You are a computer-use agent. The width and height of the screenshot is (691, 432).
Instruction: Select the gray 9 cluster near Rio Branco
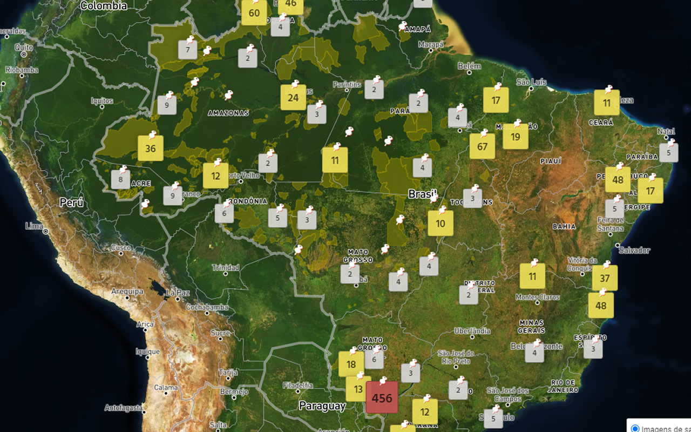(173, 195)
